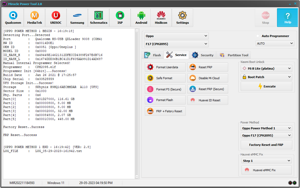Click Format Flash
The height and width of the screenshot is (188, 300).
click(165, 100)
